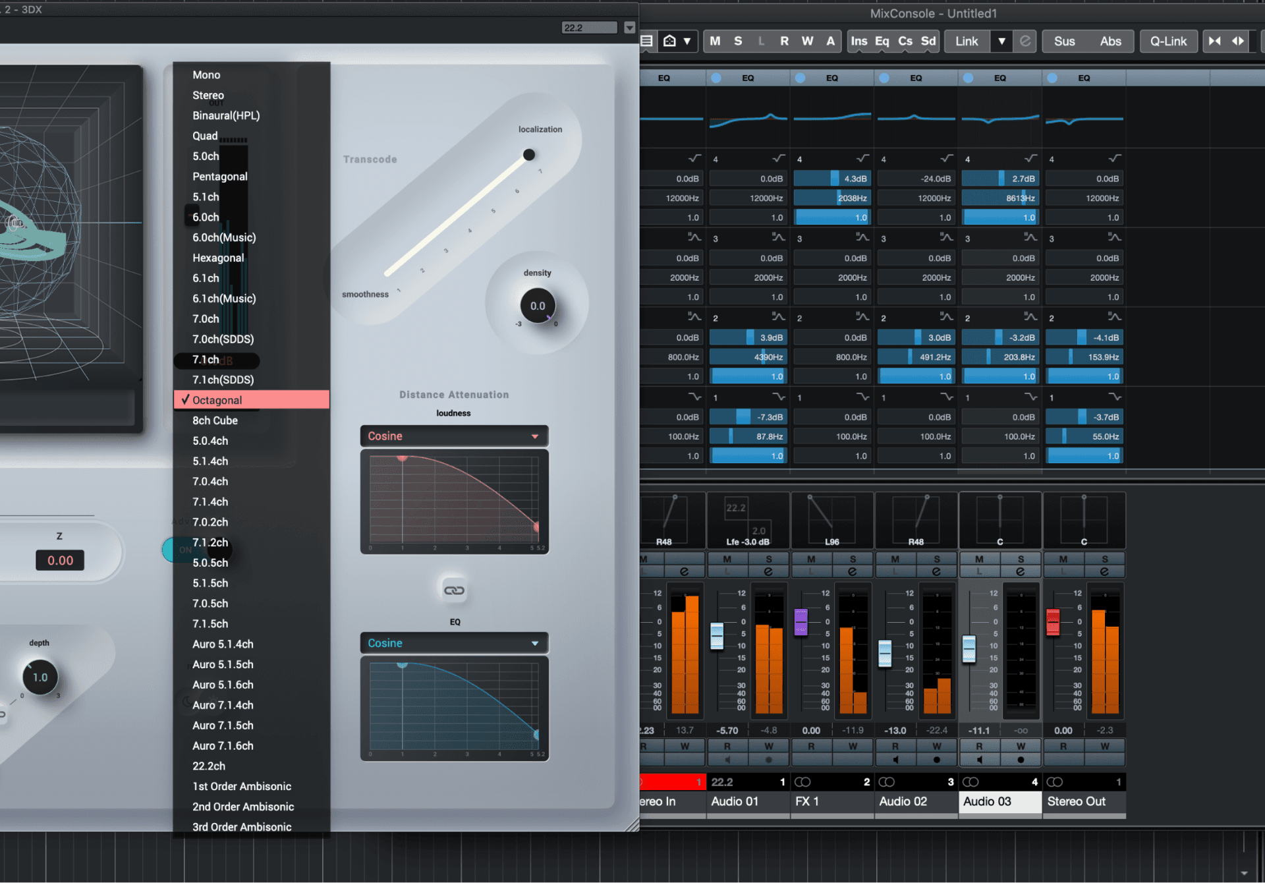Click the low shelf band 1 icon on Audio 01
Viewport: 1265px width, 883px height.
(x=779, y=397)
